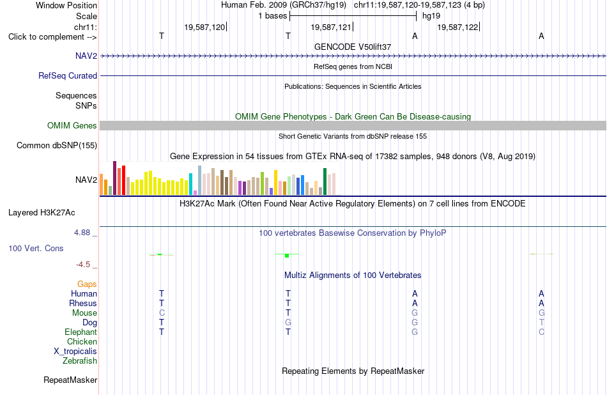Viewport: 607px width, 395px height.
Task: Select the X_tropicalis species label
Action: pyautogui.click(x=75, y=352)
